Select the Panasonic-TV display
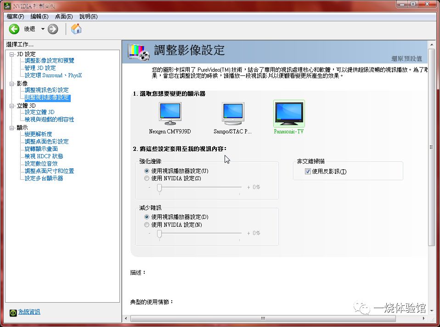Screen dimensions: 440x327 pyautogui.click(x=289, y=117)
